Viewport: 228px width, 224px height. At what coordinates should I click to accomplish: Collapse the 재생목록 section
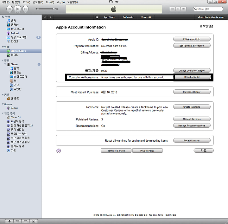(3, 113)
